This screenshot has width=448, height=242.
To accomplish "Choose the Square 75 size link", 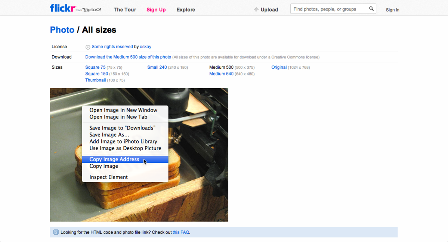I will [95, 67].
